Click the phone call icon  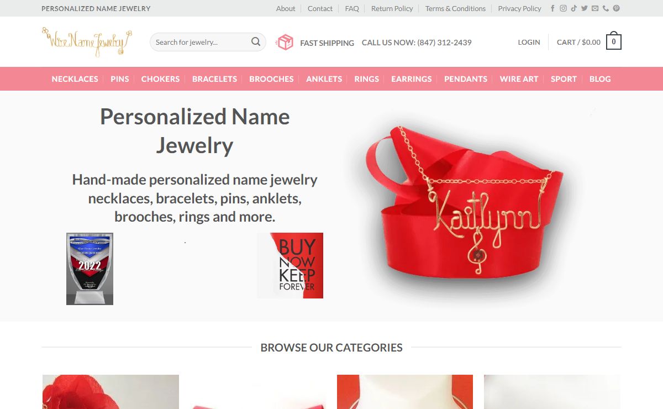click(x=606, y=8)
